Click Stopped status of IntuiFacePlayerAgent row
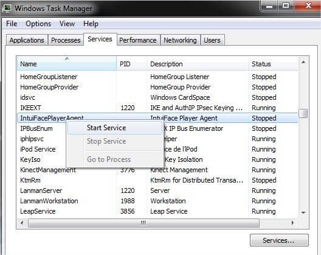Image resolution: width=321 pixels, height=255 pixels. pos(264,118)
